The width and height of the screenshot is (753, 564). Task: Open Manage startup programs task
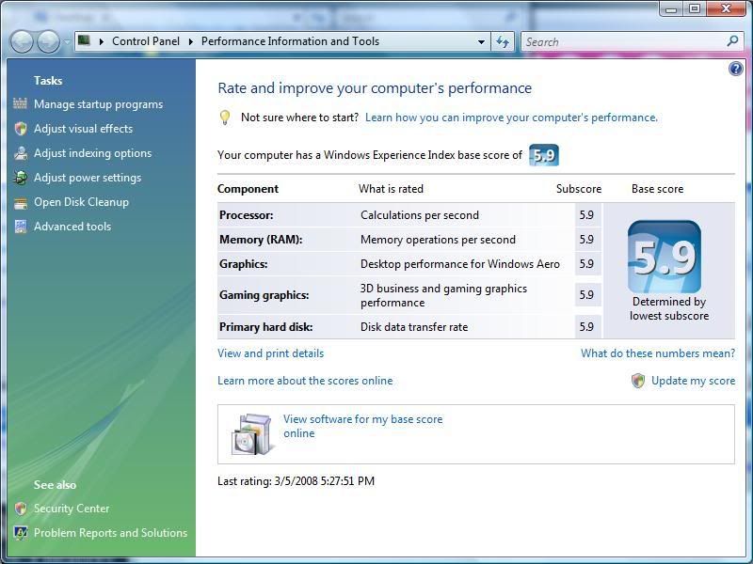(x=98, y=104)
